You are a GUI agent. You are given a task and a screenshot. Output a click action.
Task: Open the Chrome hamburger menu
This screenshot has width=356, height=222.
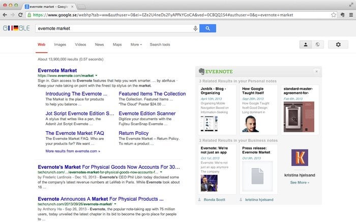click(351, 15)
